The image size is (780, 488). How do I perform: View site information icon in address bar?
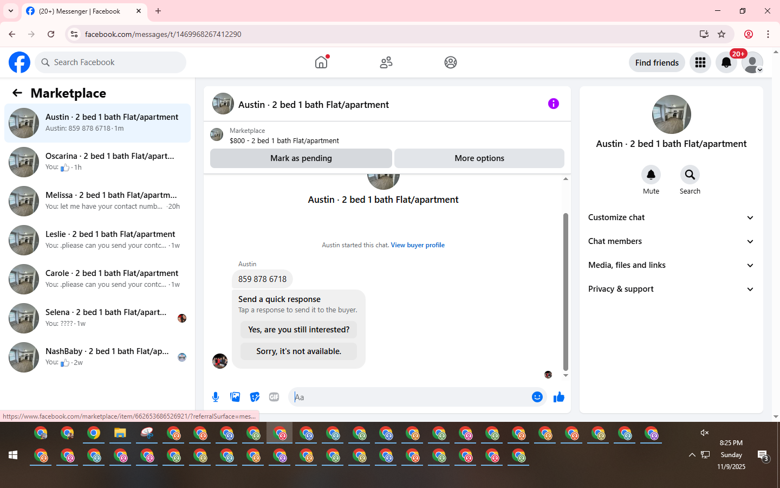tap(74, 34)
